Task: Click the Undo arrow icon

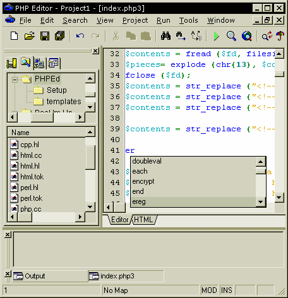Action: pyautogui.click(x=80, y=36)
